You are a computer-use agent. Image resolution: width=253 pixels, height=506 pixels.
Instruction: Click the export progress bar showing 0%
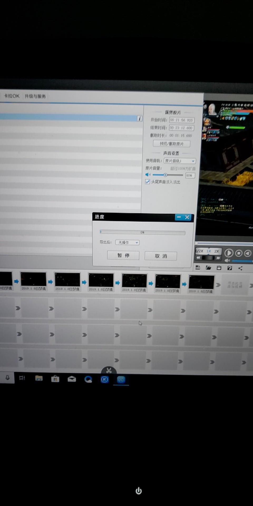(x=143, y=232)
